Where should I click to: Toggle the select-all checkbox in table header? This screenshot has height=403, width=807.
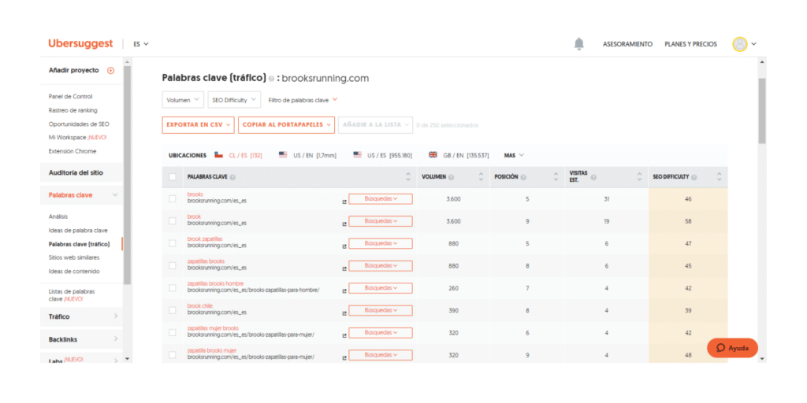(173, 177)
